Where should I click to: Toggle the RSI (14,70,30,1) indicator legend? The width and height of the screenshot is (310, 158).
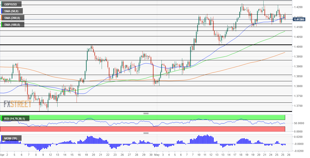click(15, 118)
